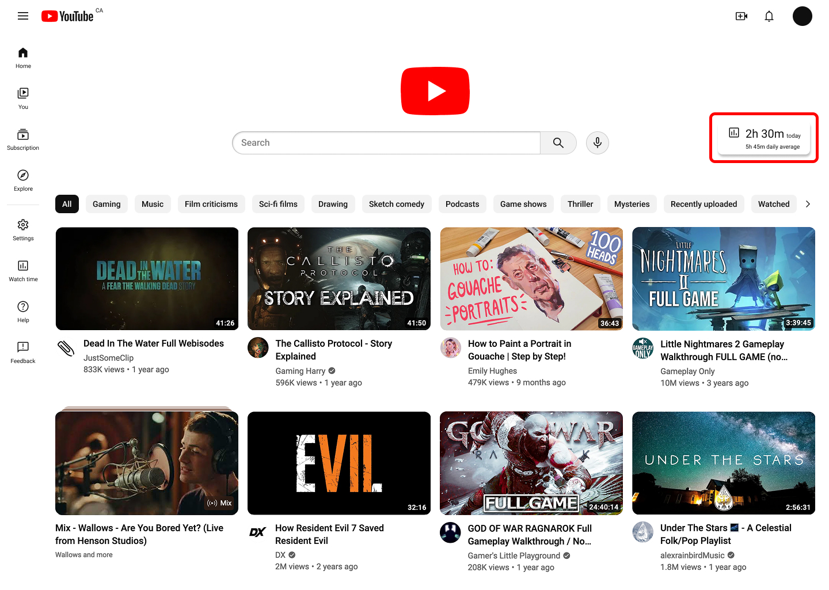Click the YouTube logo in the header
This screenshot has height=590, width=829.
(x=67, y=16)
